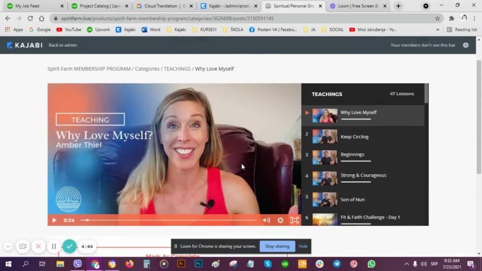Switch to the Project Catalog Upwork tab
The width and height of the screenshot is (482, 271).
[x=99, y=6]
